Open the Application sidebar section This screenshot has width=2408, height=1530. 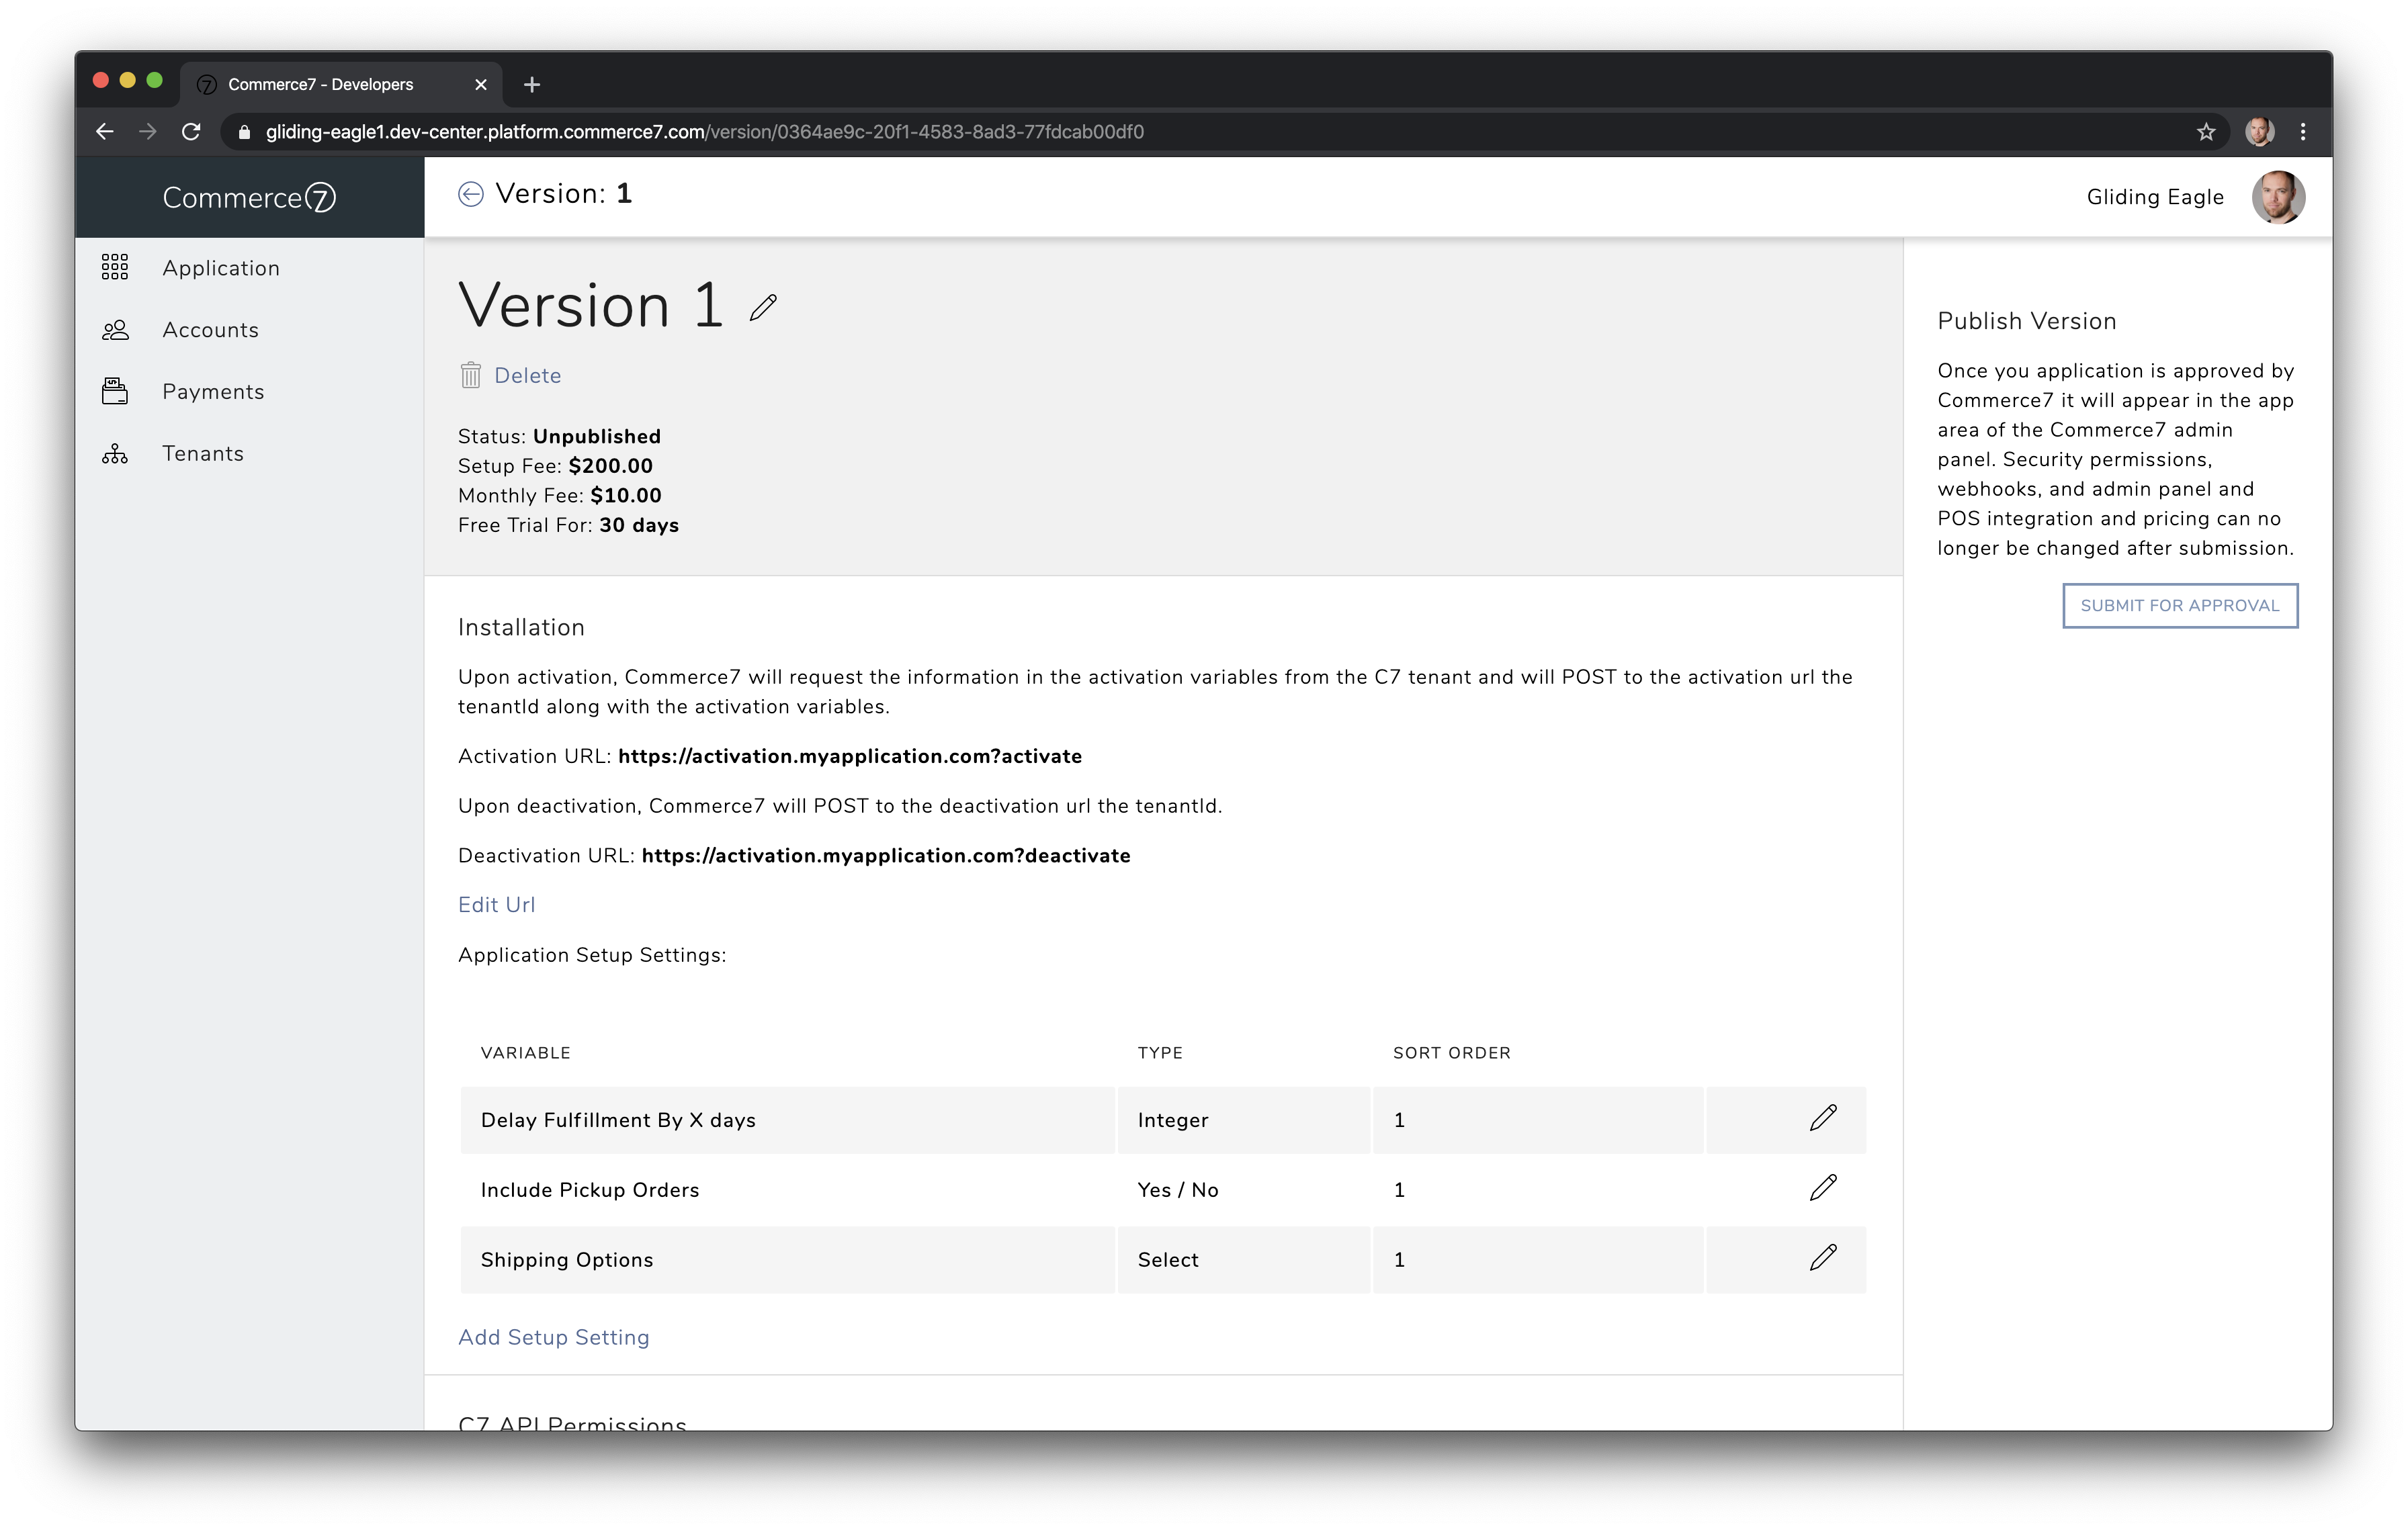point(220,268)
